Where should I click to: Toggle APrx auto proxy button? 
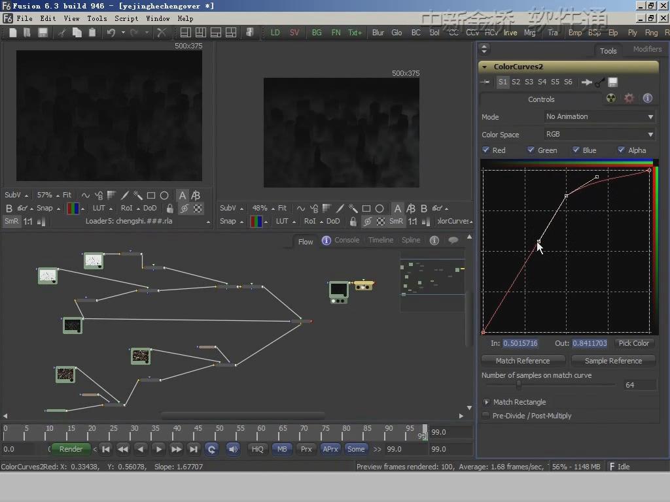coord(330,449)
